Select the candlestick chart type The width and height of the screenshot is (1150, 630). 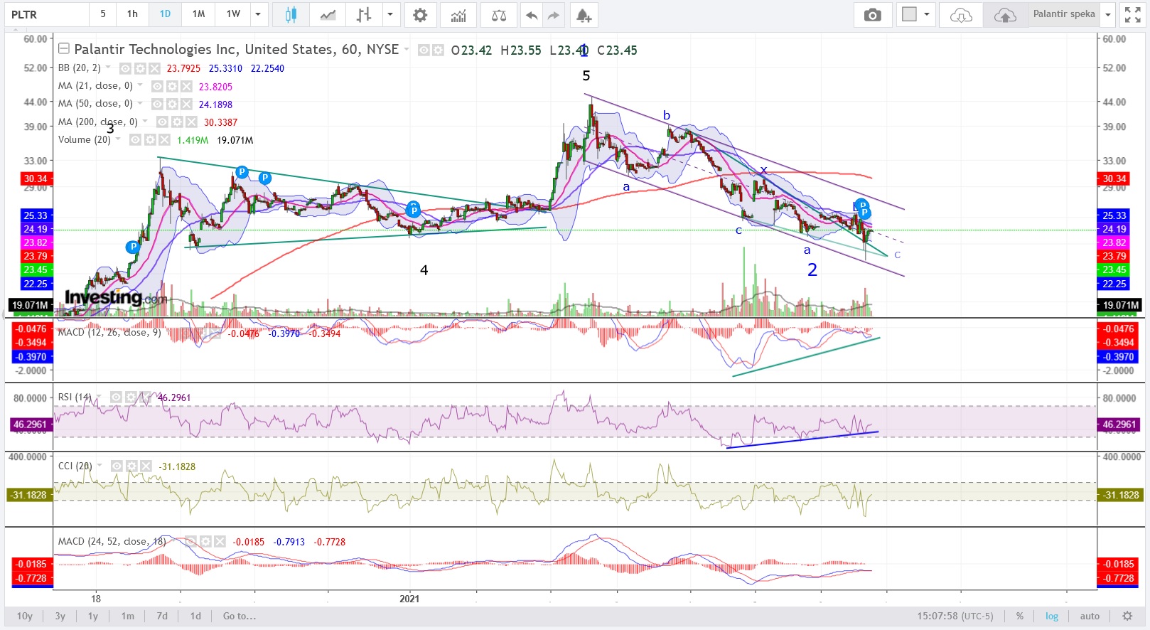[x=290, y=15]
